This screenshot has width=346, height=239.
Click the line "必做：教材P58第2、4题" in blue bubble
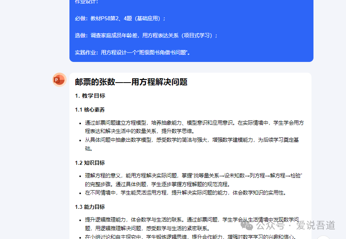point(120,18)
